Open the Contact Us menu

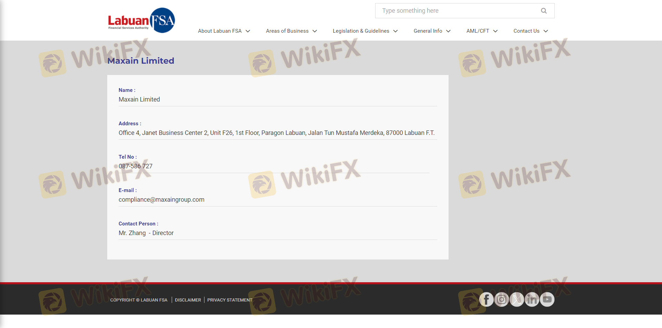[526, 31]
